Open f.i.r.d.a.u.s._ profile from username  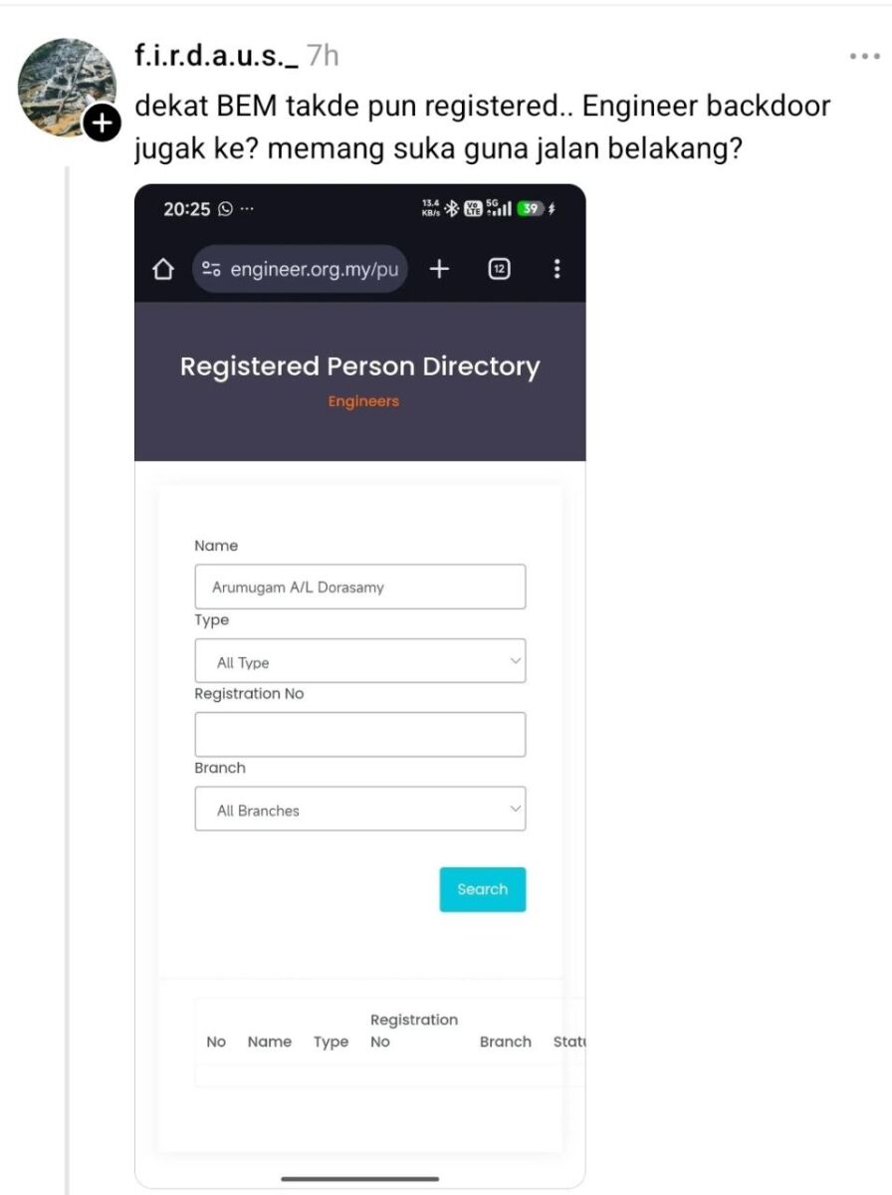point(216,56)
